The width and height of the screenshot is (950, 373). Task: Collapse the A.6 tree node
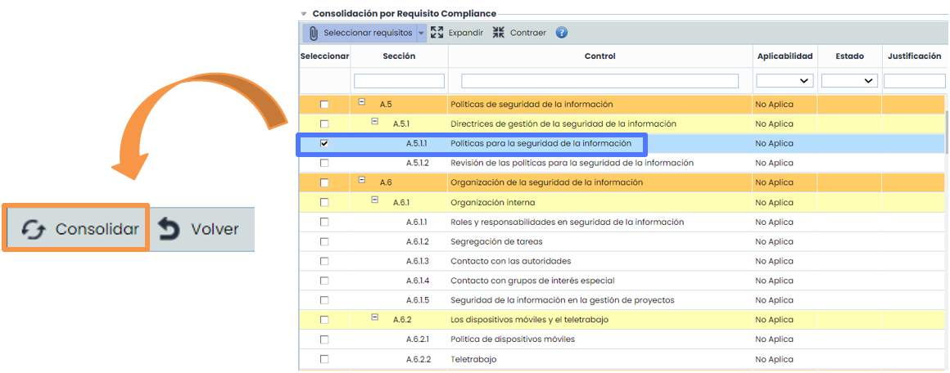(362, 180)
